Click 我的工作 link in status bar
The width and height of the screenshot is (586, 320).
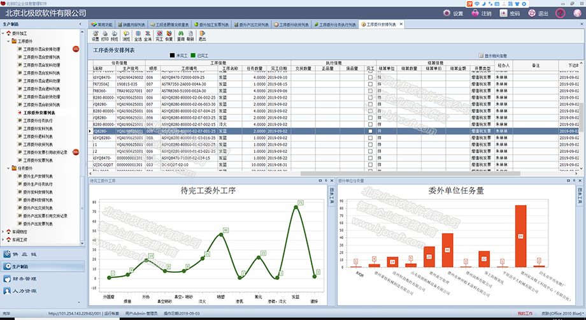(525, 313)
